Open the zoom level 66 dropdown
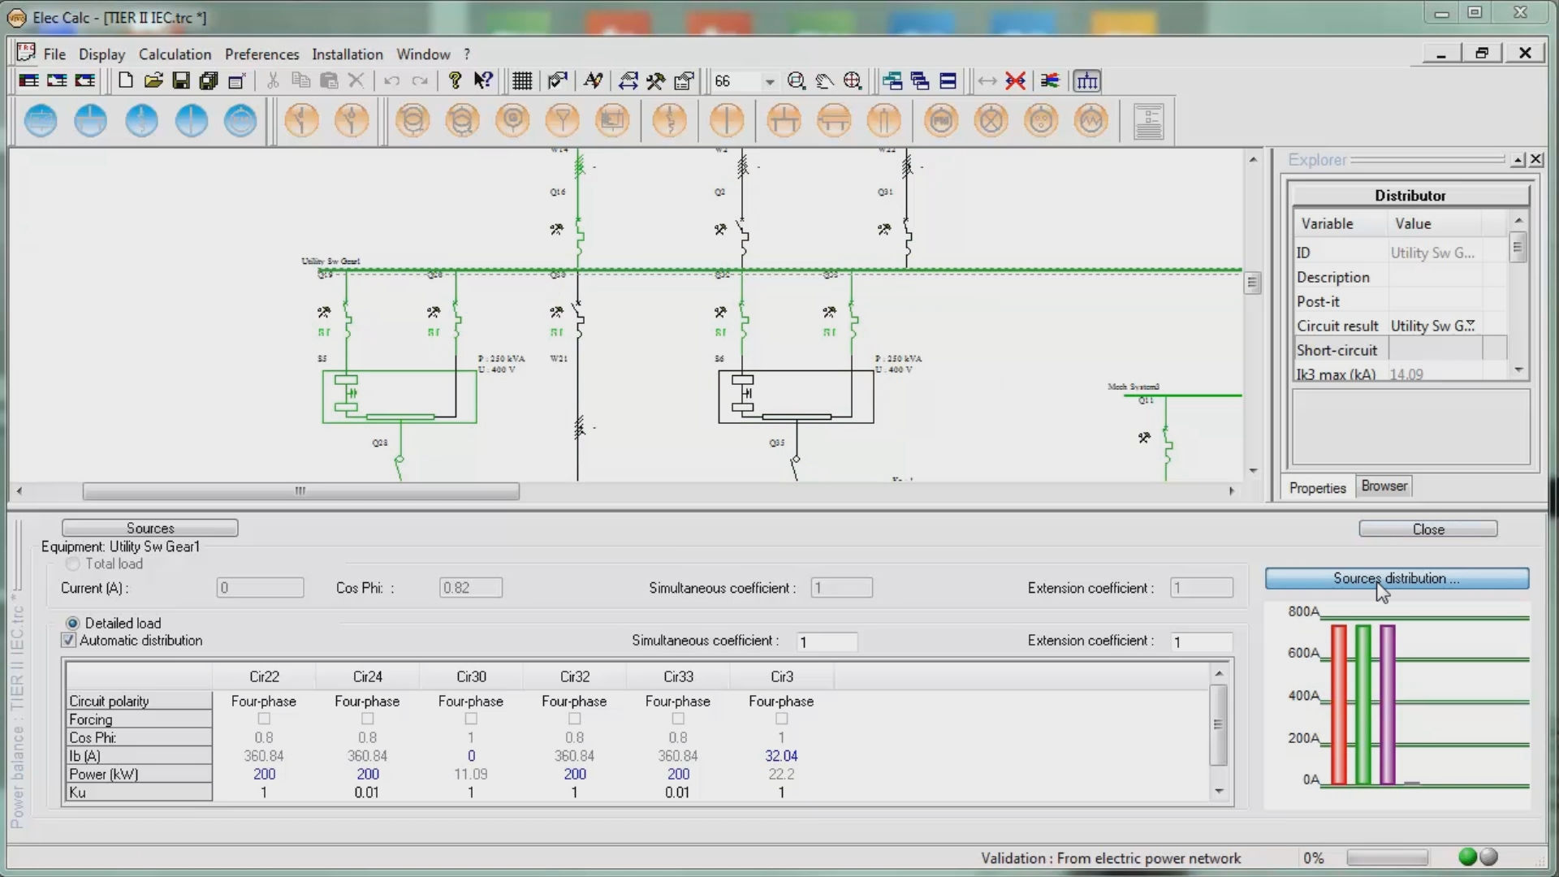Image resolution: width=1559 pixels, height=877 pixels. (769, 81)
